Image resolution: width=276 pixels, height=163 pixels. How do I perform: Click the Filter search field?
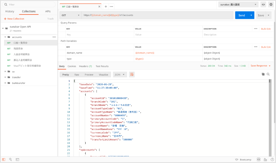pyautogui.click(x=29, y=4)
